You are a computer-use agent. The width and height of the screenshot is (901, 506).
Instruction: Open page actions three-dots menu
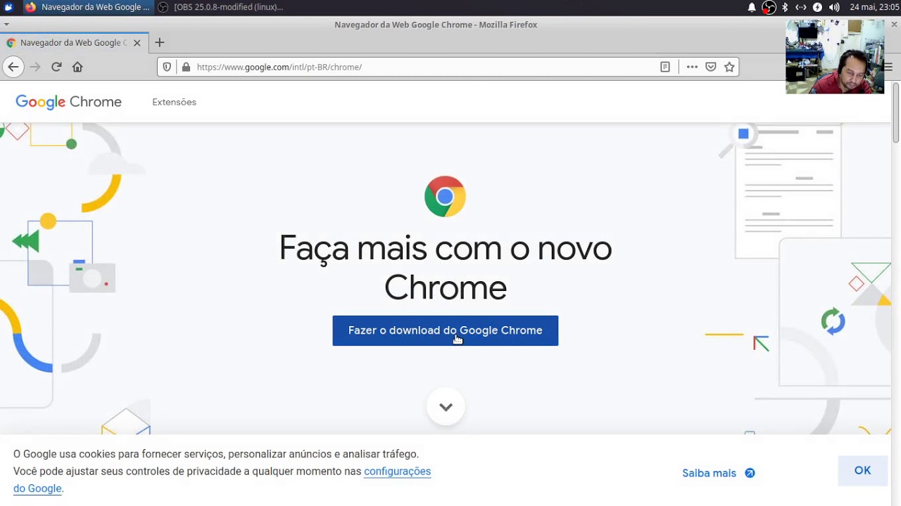coord(692,67)
